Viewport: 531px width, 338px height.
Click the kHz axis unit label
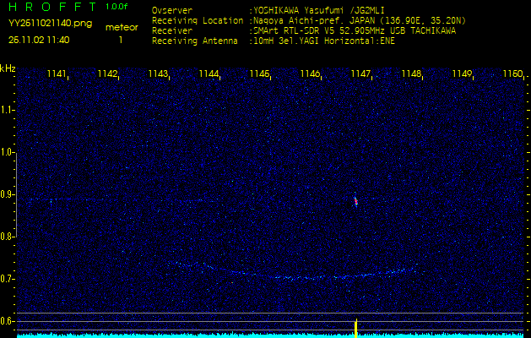coord(8,68)
